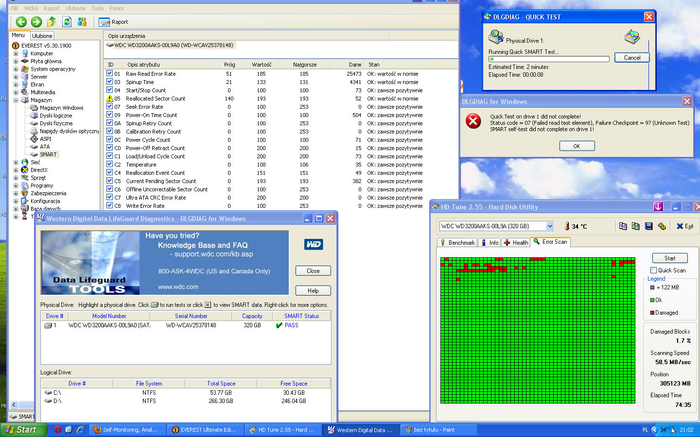Click the WD logo in Data Lifeguard window
Viewport: 700px width, 437px height.
click(x=314, y=244)
